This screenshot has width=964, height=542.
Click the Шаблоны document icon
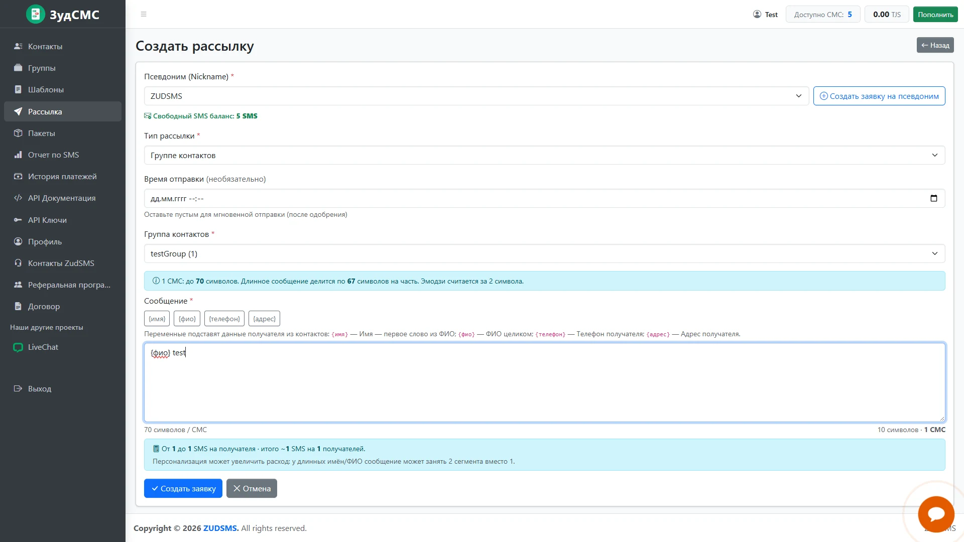(x=18, y=89)
